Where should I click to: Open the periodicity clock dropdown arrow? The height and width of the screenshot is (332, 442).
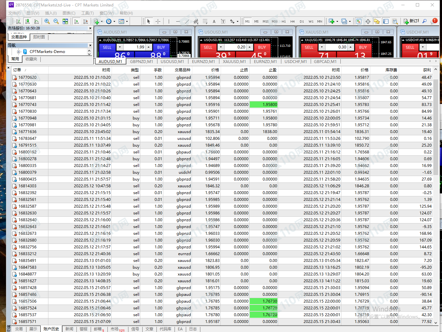tap(114, 22)
